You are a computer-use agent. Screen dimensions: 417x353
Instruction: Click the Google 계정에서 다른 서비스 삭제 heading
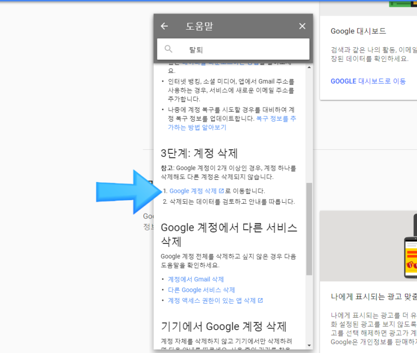(x=229, y=234)
